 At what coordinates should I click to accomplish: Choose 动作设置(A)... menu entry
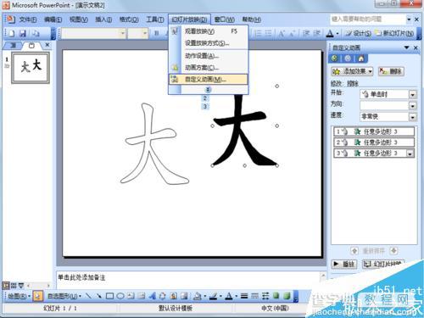tap(209, 56)
